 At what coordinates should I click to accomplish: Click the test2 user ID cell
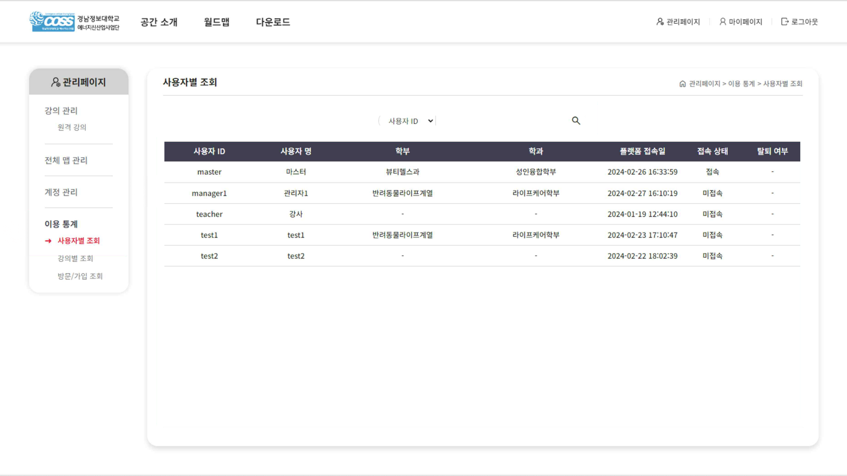tap(209, 256)
